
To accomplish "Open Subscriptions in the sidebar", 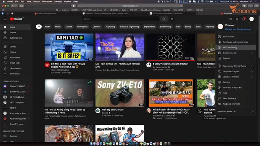I will [15, 38].
